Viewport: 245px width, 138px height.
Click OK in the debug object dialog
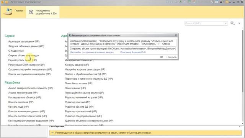tap(162, 57)
